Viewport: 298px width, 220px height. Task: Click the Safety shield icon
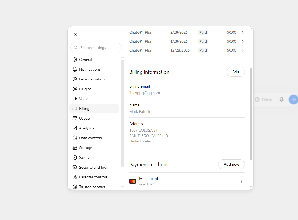click(x=75, y=157)
